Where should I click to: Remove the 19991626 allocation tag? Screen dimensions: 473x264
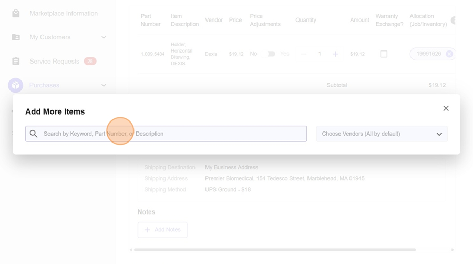449,54
